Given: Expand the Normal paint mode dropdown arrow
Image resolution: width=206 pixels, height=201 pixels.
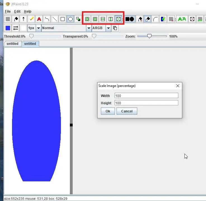Looking at the screenshot, I should pyautogui.click(x=89, y=28).
